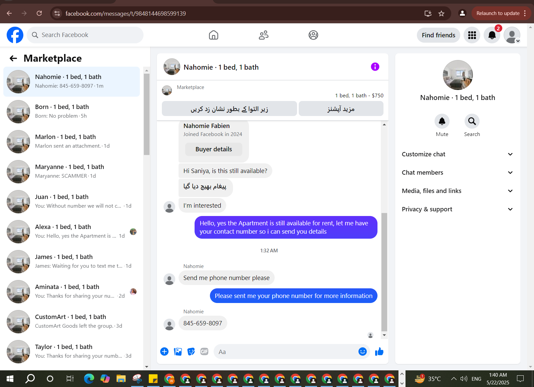This screenshot has width=534, height=387.
Task: Click the Search Facebook field
Action: point(85,35)
